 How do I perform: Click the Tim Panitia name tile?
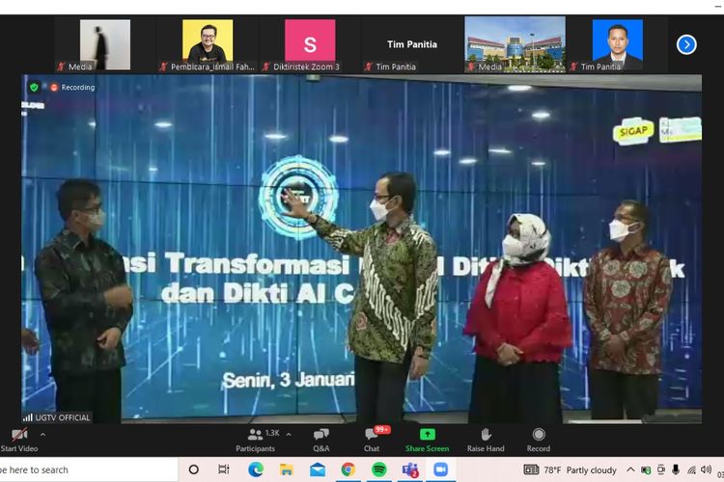point(412,44)
